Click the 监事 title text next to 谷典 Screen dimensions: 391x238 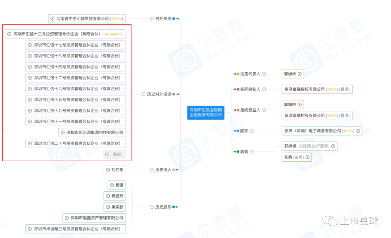[x=298, y=157]
